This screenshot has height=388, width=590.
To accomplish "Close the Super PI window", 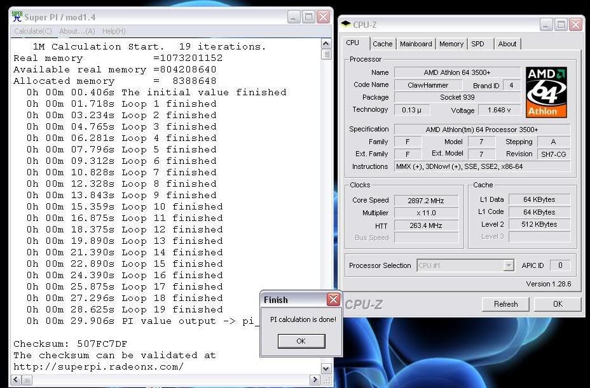I will pos(323,17).
